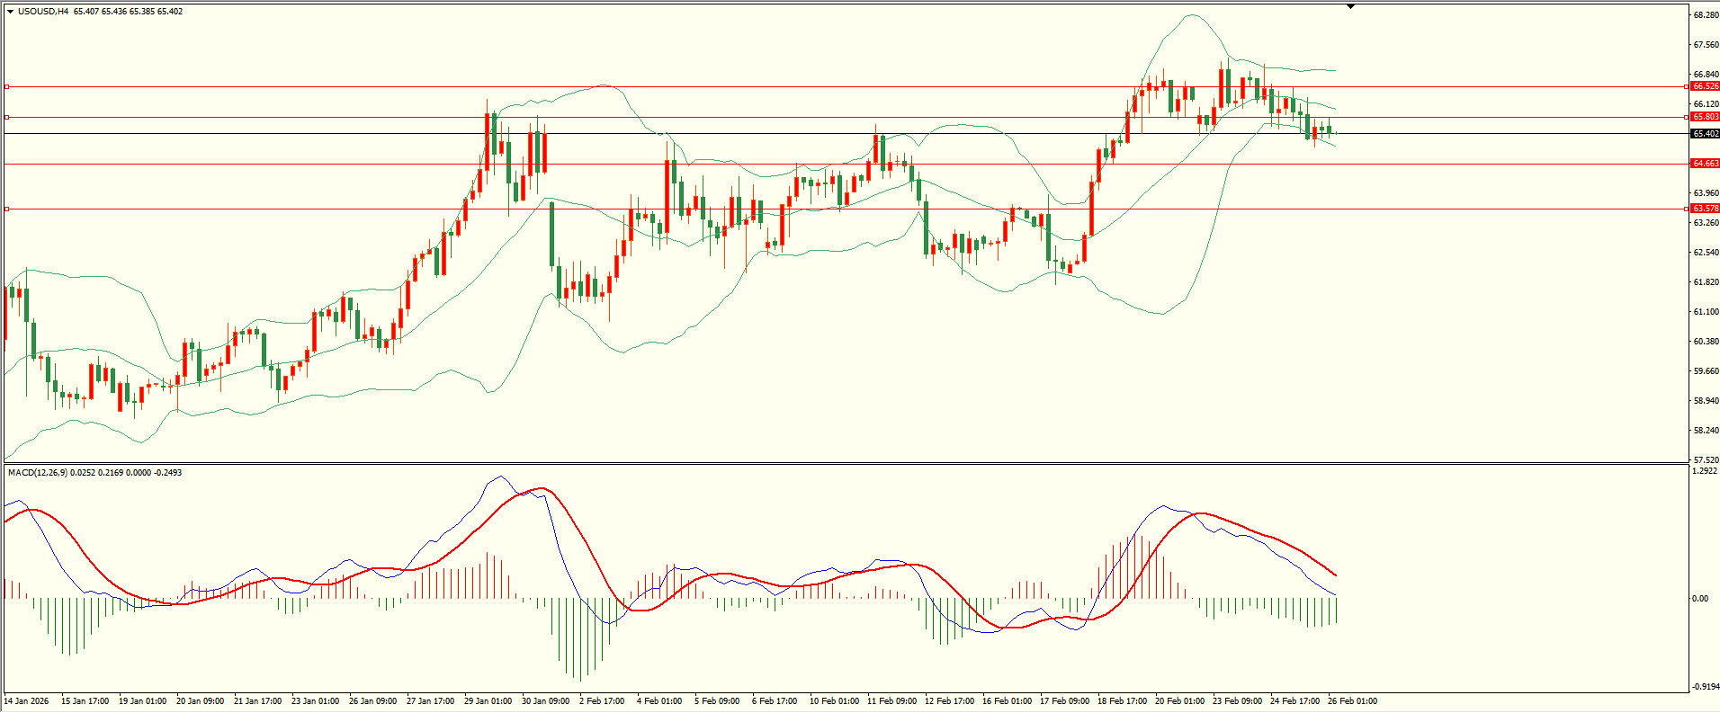
Task: Click the MACD(12,26,9) indicator label
Action: coord(36,473)
